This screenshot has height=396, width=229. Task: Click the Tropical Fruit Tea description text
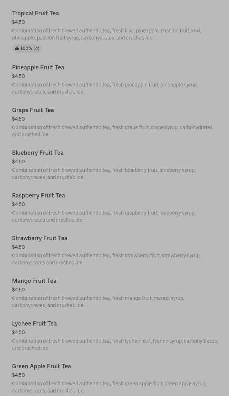pos(107,34)
